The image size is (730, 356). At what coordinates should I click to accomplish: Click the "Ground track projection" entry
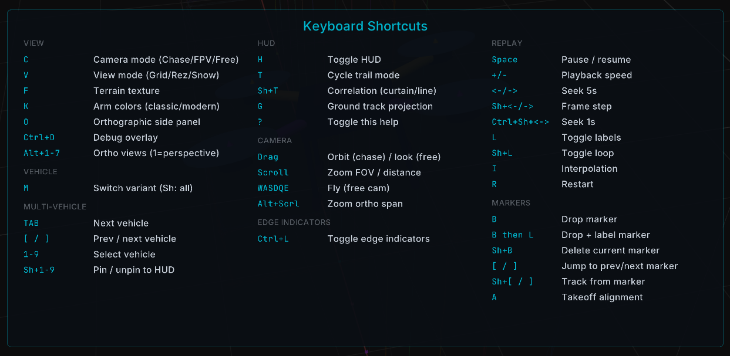(379, 106)
